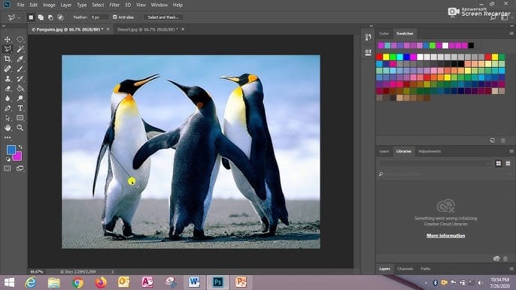Set the foreground blue color swatch
This screenshot has height=290, width=516.
(11, 150)
